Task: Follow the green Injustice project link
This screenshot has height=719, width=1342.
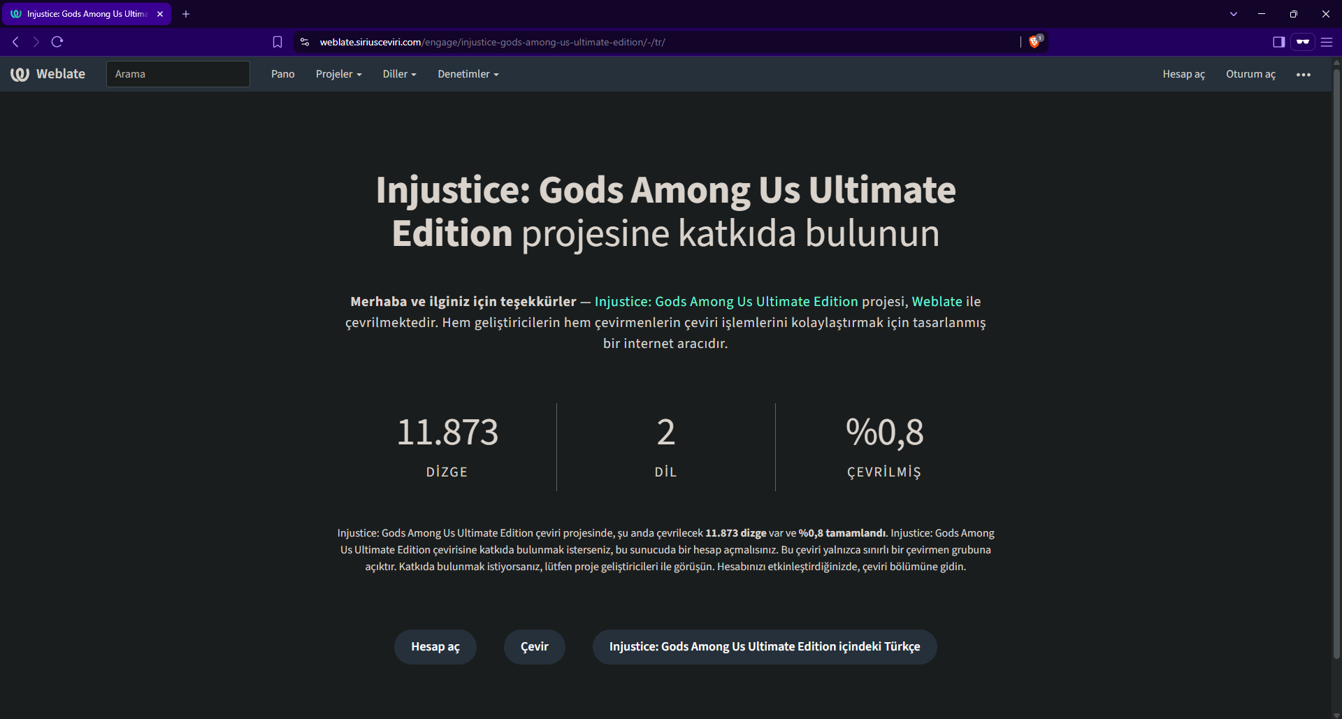Action: [x=726, y=301]
